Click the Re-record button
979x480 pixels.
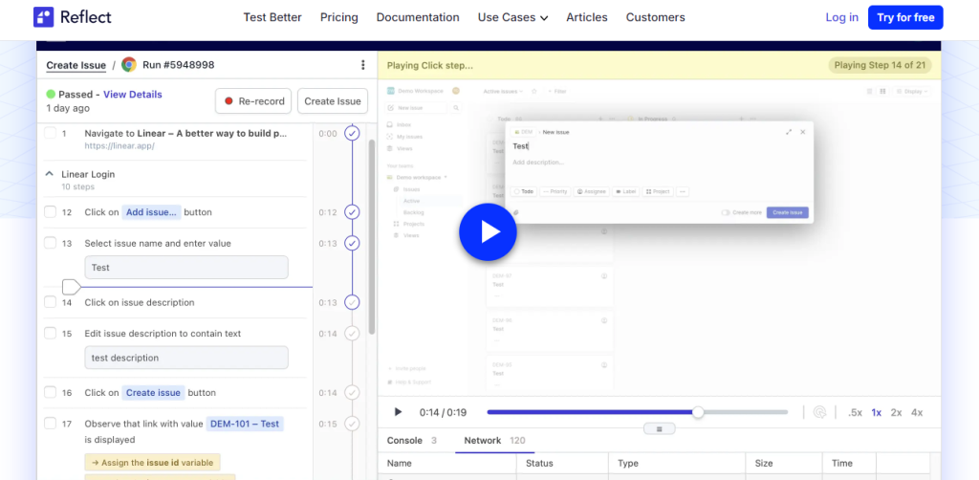pos(253,101)
